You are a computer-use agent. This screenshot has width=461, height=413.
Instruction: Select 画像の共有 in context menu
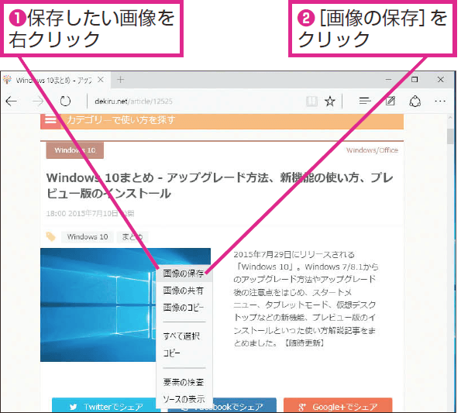(x=184, y=291)
